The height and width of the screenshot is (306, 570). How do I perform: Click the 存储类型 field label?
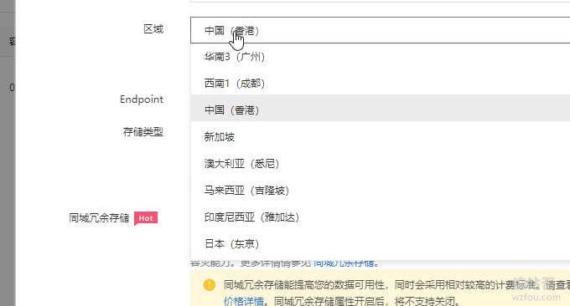[x=142, y=131]
